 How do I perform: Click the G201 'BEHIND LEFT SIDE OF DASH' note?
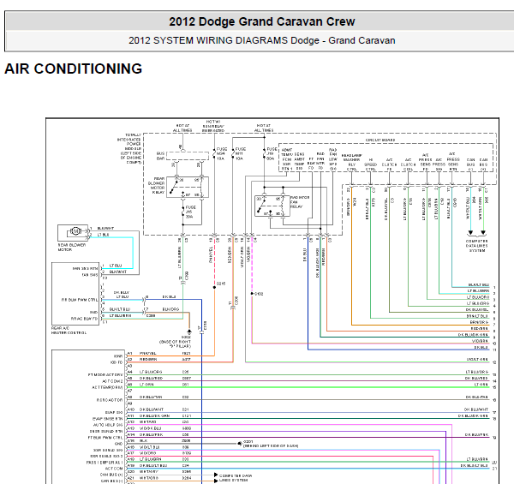[x=271, y=446]
